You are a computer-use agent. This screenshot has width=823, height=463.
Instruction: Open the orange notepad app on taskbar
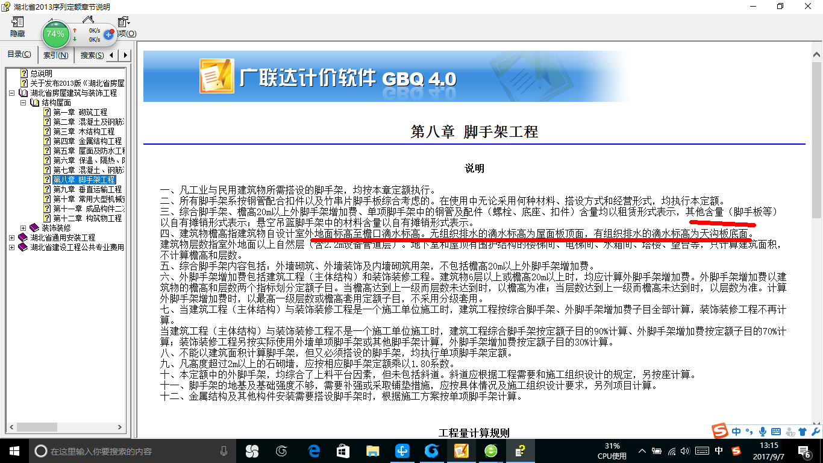click(462, 450)
